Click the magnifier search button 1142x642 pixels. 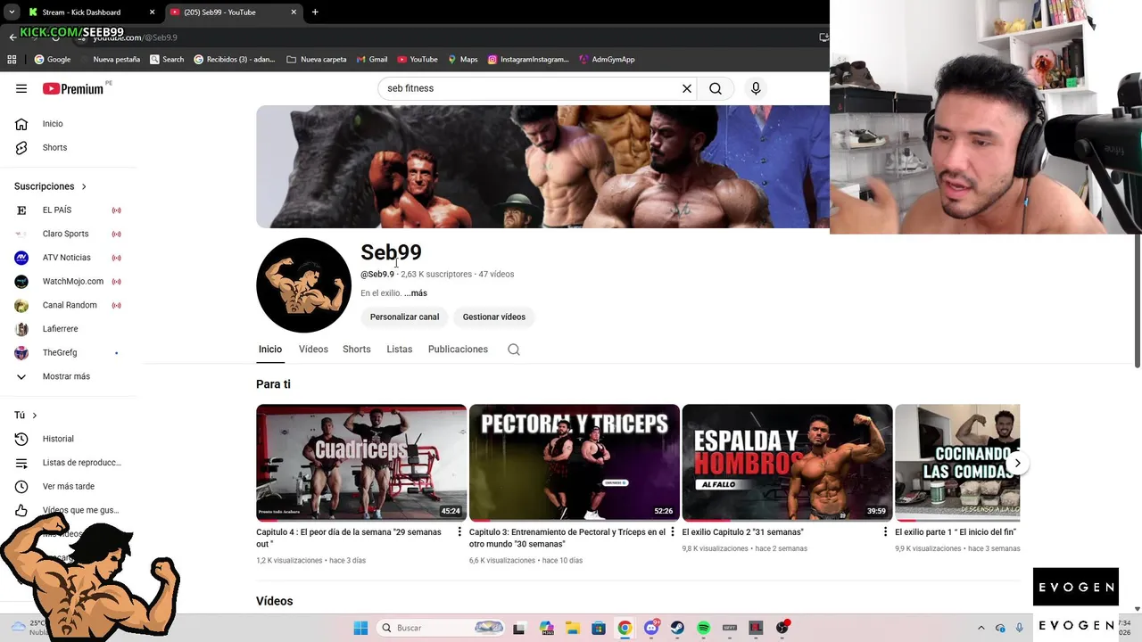[x=716, y=88]
